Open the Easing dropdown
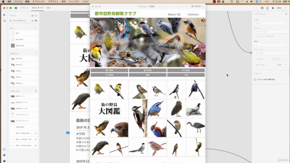This screenshot has width=290, height=163. pos(279,59)
